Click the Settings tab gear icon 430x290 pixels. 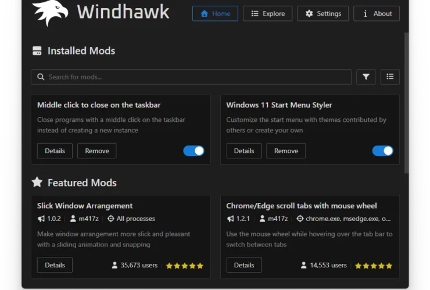[x=309, y=13]
